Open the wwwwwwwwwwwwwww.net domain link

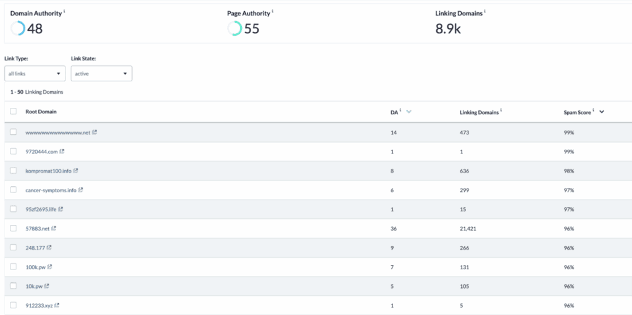pos(58,133)
